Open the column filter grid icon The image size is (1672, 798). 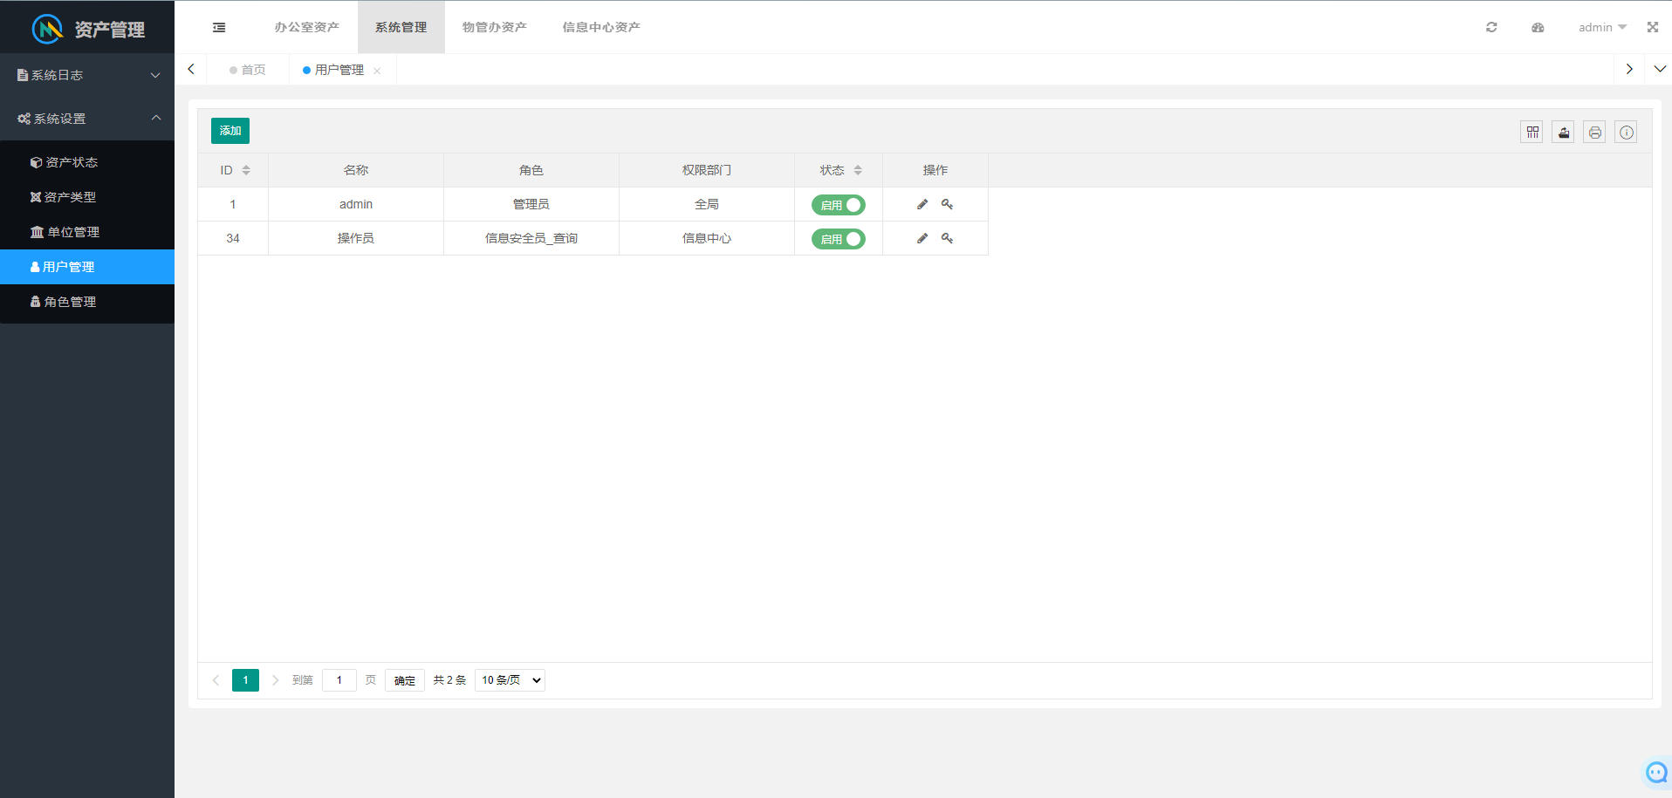tap(1532, 132)
